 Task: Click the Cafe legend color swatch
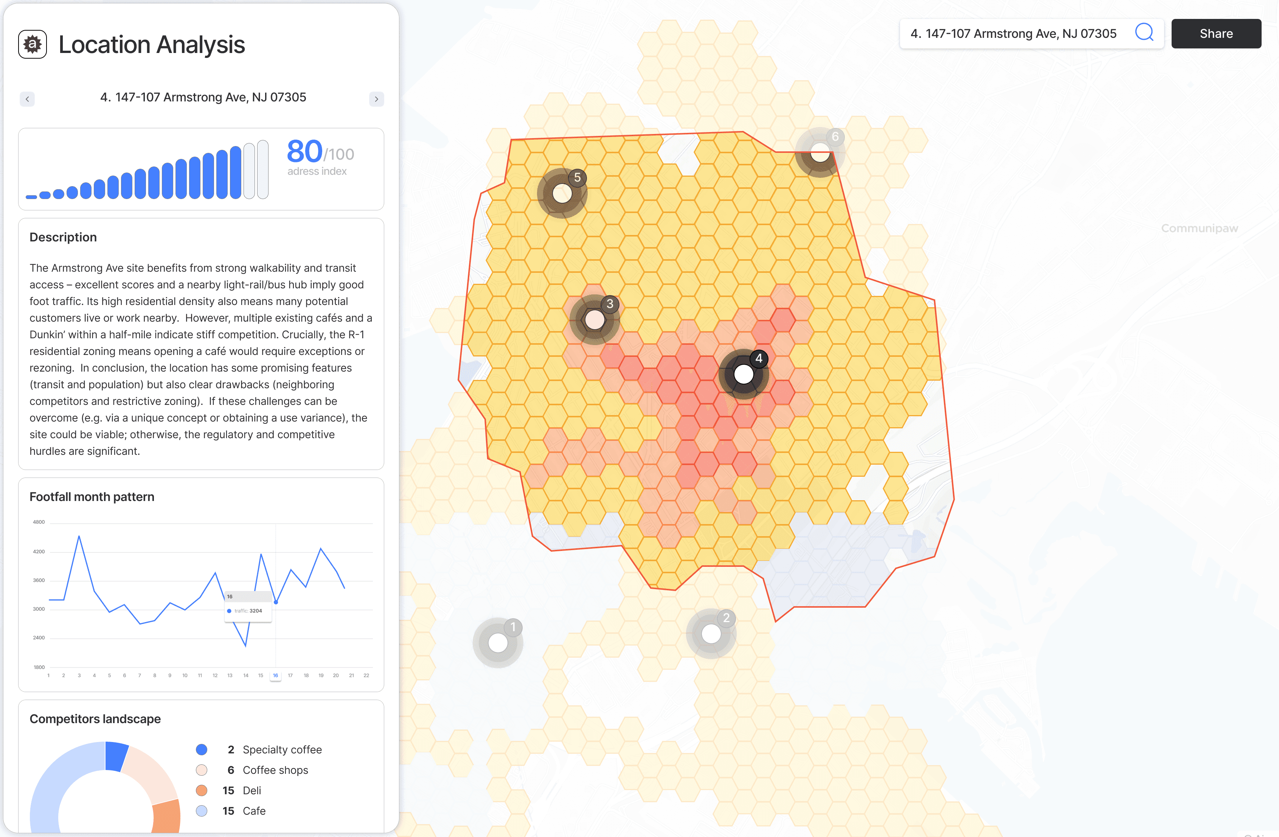tap(202, 811)
